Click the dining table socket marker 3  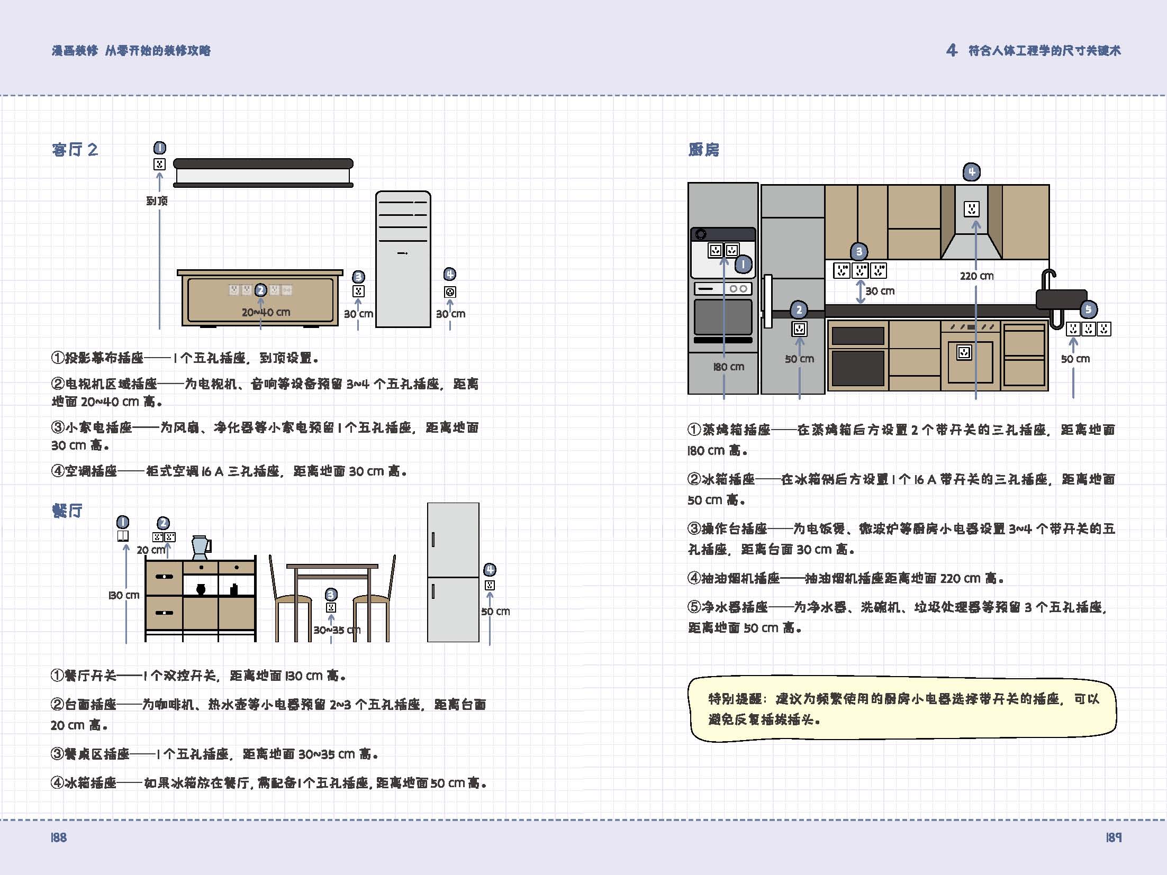pos(331,595)
